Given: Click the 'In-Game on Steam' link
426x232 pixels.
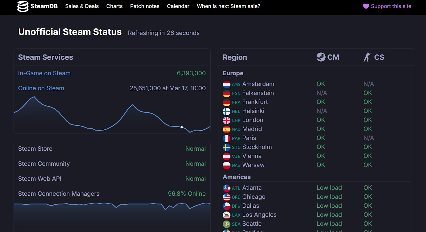Looking at the screenshot, I should point(44,73).
